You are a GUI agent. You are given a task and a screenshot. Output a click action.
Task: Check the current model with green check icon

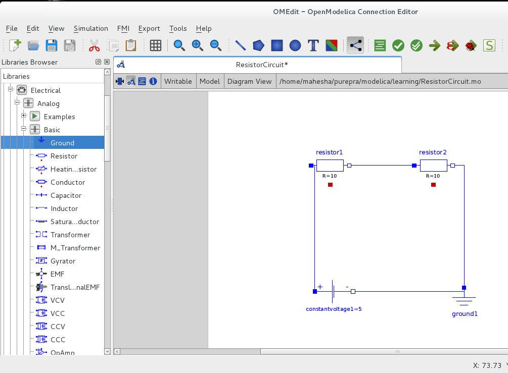point(398,45)
